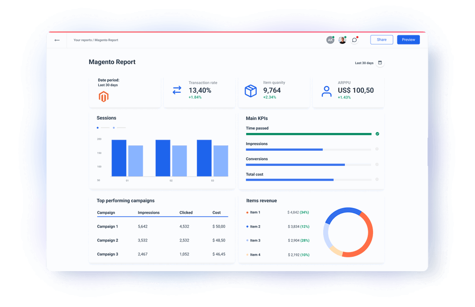Image resolution: width=475 pixels, height=307 pixels.
Task: Sort table by Cost column header
Action: pyautogui.click(x=216, y=212)
